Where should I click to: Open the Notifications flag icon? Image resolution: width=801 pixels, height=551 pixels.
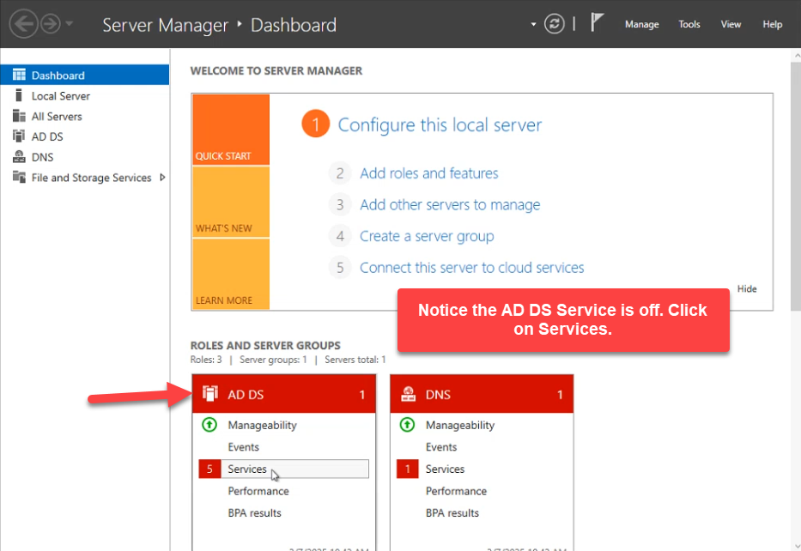(x=598, y=23)
